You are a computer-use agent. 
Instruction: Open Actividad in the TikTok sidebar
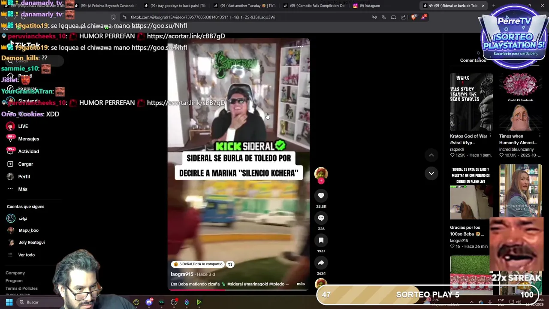(x=28, y=151)
